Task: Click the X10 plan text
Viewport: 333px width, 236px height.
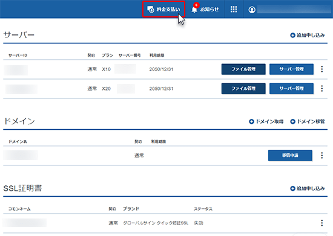Action: [106, 69]
